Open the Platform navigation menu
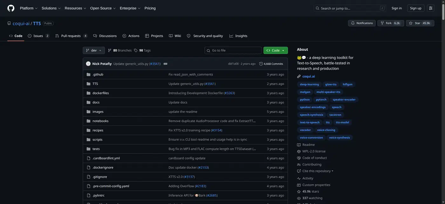 29,8
